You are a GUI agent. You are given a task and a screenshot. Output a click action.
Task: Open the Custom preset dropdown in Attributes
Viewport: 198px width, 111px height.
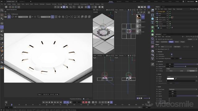coord(192,39)
